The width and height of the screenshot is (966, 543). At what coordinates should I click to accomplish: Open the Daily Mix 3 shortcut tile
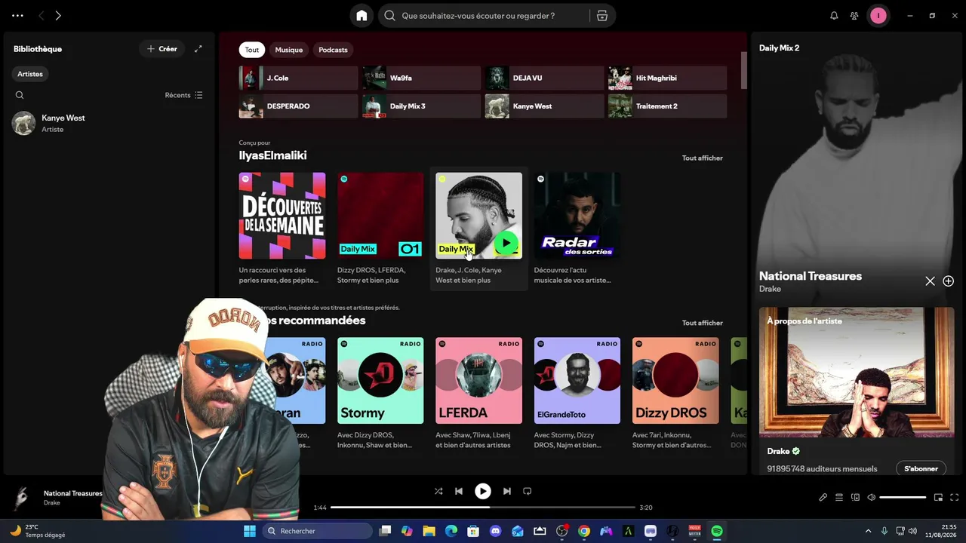422,106
